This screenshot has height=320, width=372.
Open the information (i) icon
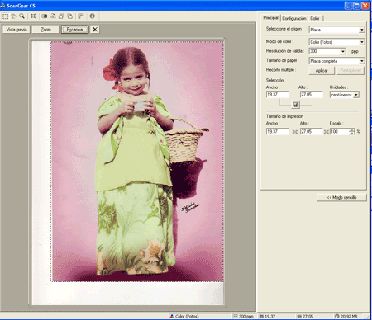point(93,16)
